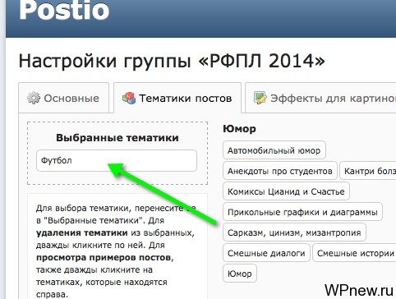
Task: Click the picture-pencil icon on Эффекты tab
Action: (x=260, y=98)
